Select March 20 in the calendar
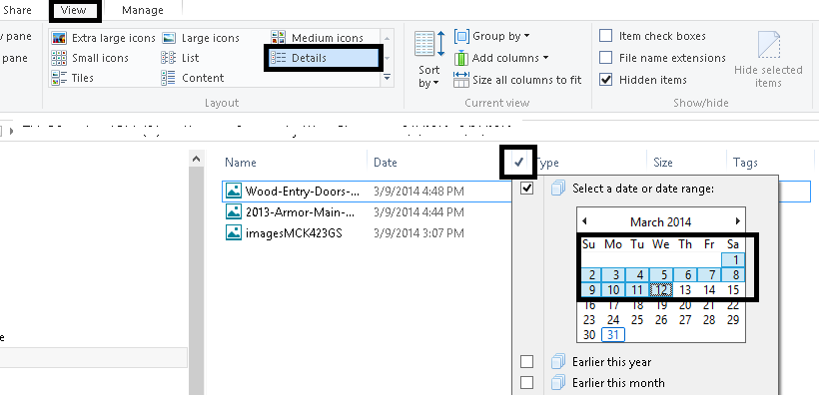Image resolution: width=819 pixels, height=395 pixels. point(685,305)
